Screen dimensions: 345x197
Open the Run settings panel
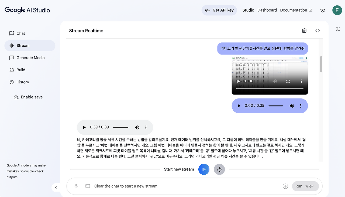point(338,29)
